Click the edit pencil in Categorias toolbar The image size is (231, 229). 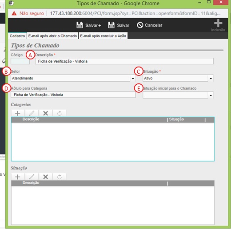pyautogui.click(x=32, y=113)
